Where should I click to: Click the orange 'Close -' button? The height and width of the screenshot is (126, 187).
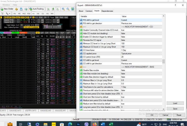tap(23, 33)
